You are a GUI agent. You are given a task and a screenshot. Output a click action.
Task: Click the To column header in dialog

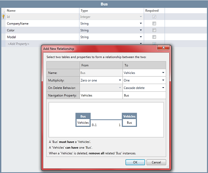coord(144,65)
